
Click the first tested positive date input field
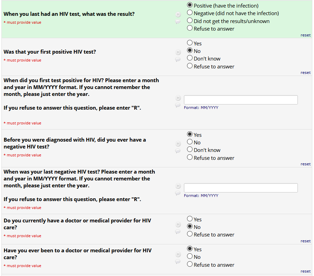pyautogui.click(x=241, y=100)
